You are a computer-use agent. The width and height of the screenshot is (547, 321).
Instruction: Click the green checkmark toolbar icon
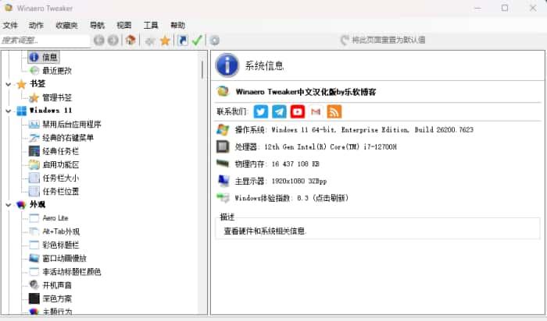(x=197, y=41)
